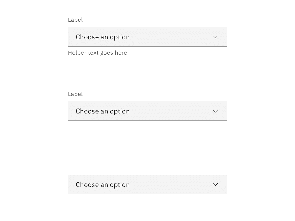This screenshot has height=221, width=295.
Task: Click the arrow inside the label-less dropdown
Action: point(215,185)
